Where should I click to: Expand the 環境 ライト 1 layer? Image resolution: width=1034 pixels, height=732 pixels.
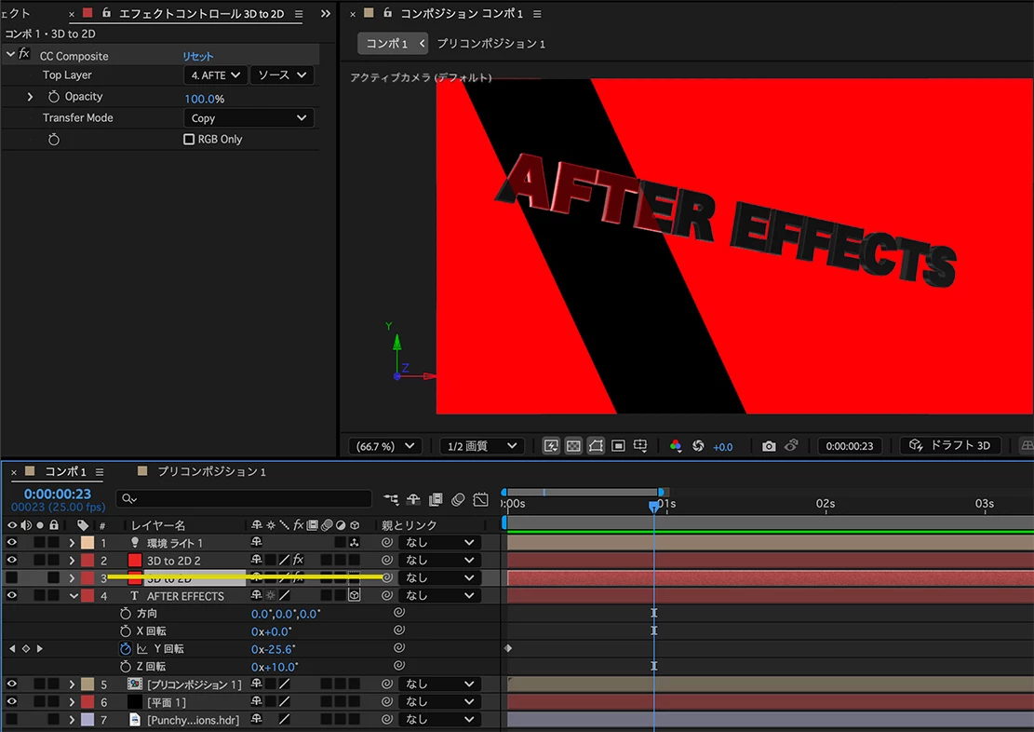click(72, 543)
